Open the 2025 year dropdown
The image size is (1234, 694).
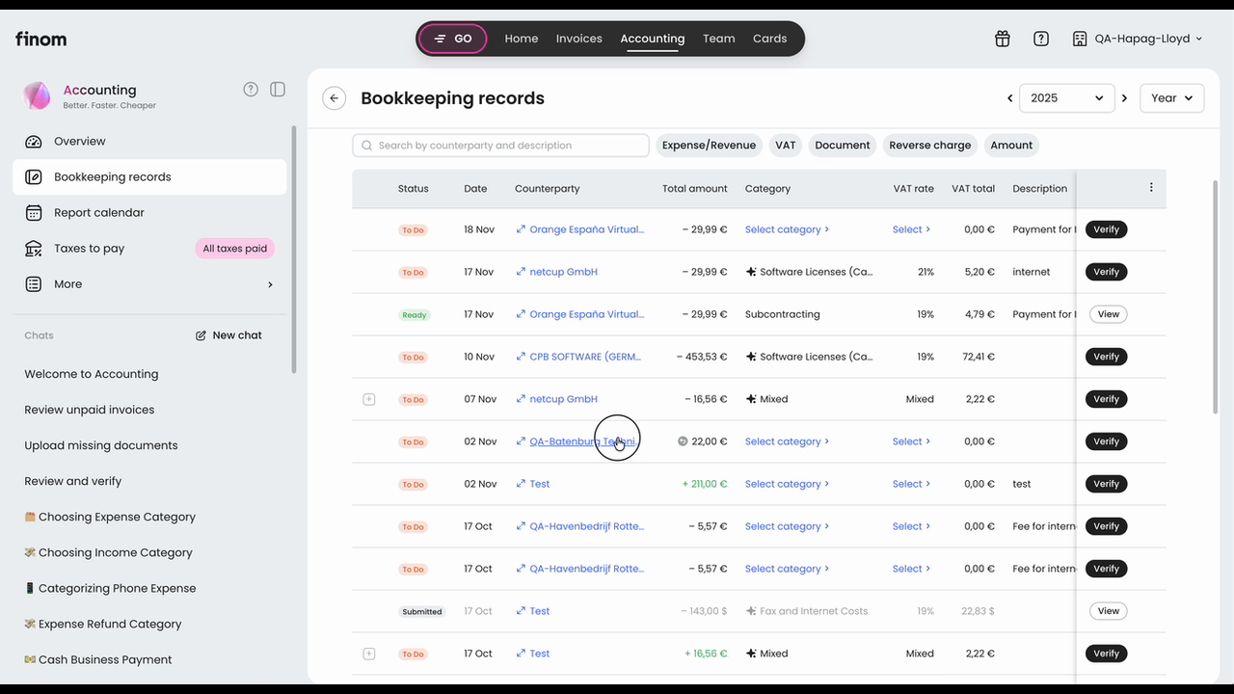tap(1067, 98)
